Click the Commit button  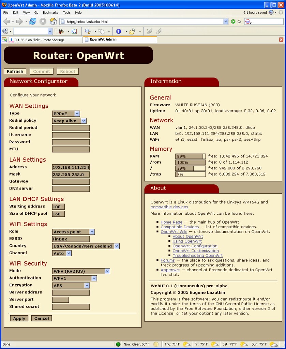click(41, 72)
